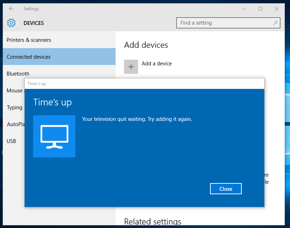Click the Devices gear icon
Viewport: 290px width, 228px height.
tap(11, 23)
